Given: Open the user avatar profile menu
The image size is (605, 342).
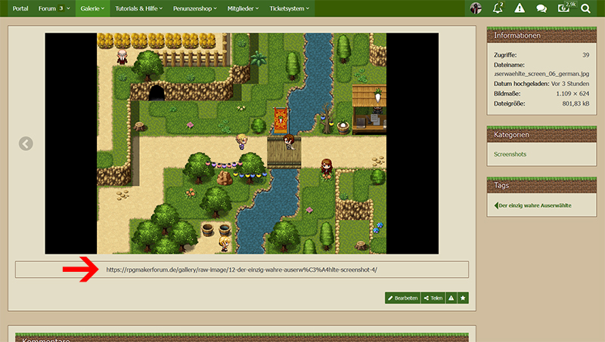Looking at the screenshot, I should tap(476, 8).
